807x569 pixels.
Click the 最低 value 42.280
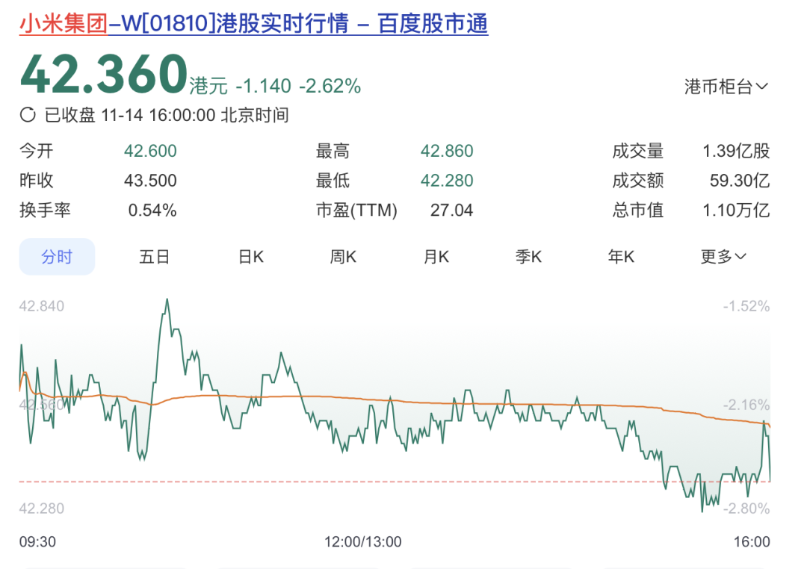[x=447, y=181]
